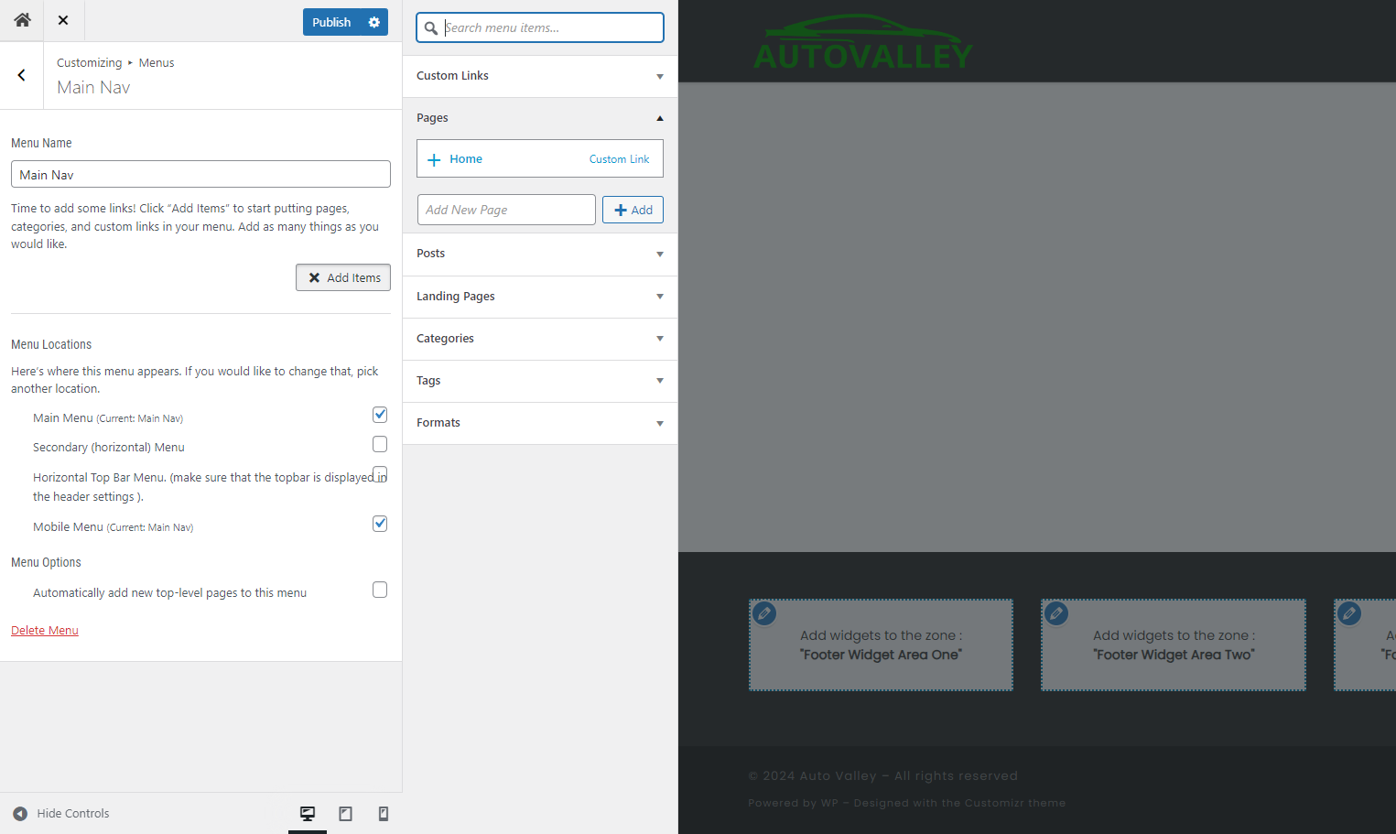Click the Add New Page field
This screenshot has width=1396, height=834.
506,210
